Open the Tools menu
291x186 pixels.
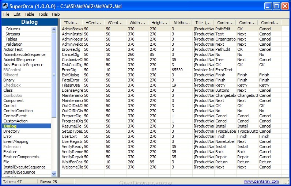coord(43,14)
